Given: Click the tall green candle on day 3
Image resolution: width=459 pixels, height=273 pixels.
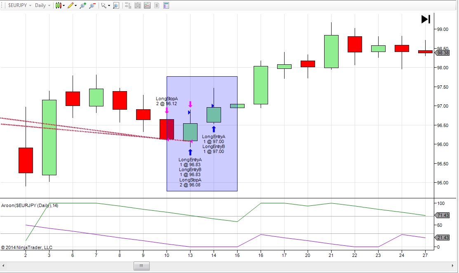Looking at the screenshot, I should click(x=49, y=137).
